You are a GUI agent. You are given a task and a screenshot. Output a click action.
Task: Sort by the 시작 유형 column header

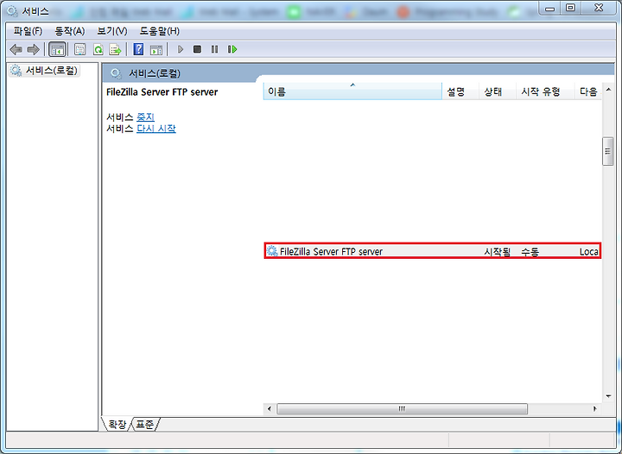coord(545,91)
